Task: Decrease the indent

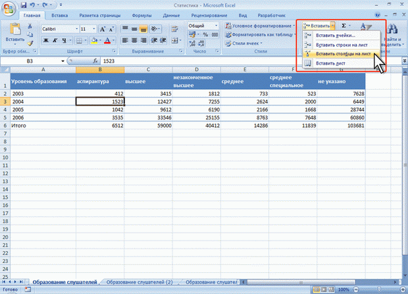Action: pyautogui.click(x=154, y=40)
